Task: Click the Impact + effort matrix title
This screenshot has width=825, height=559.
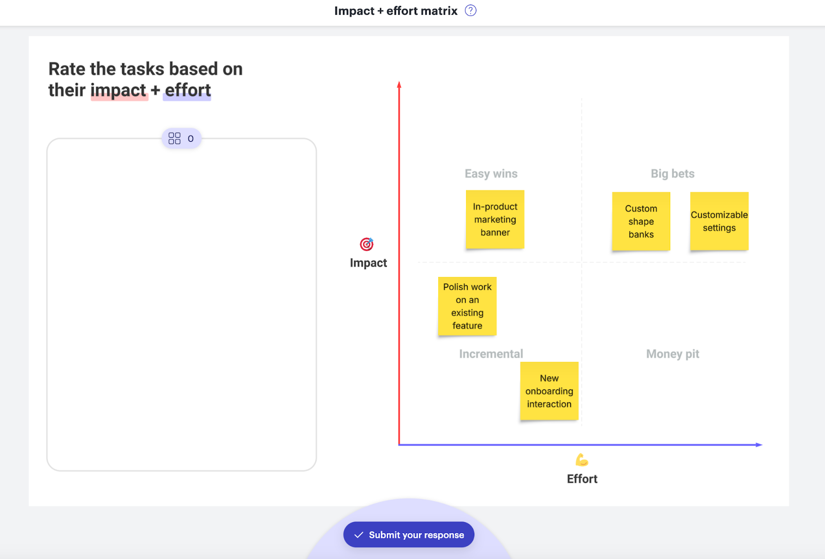Action: pyautogui.click(x=395, y=11)
